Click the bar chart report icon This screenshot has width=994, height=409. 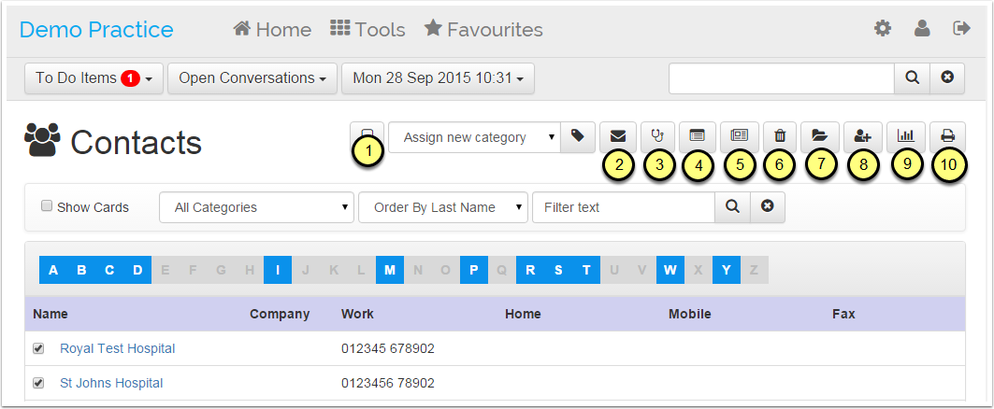coord(904,135)
